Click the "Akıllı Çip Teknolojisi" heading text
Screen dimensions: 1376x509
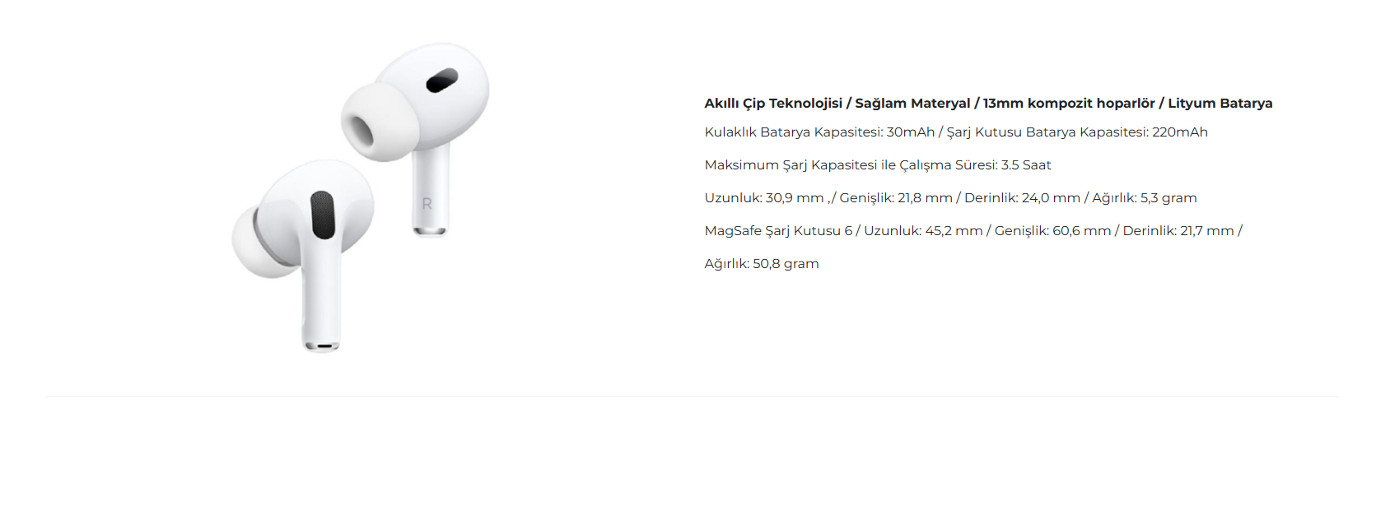(x=773, y=104)
